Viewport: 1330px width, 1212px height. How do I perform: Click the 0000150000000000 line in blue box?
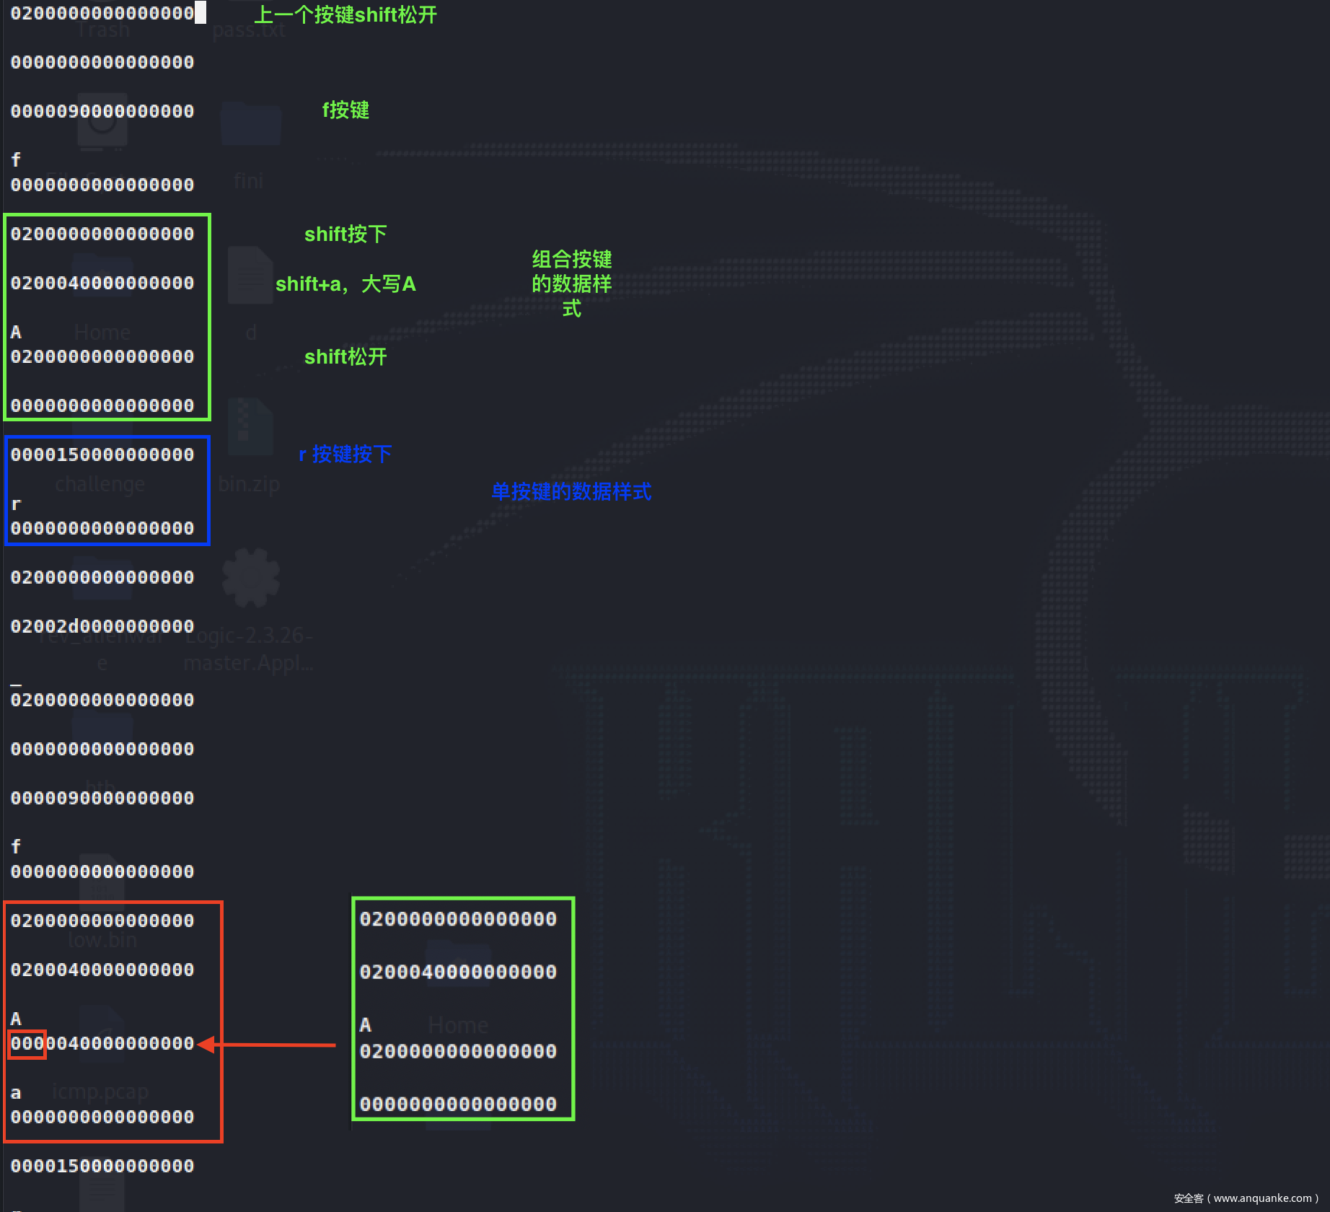coord(102,454)
